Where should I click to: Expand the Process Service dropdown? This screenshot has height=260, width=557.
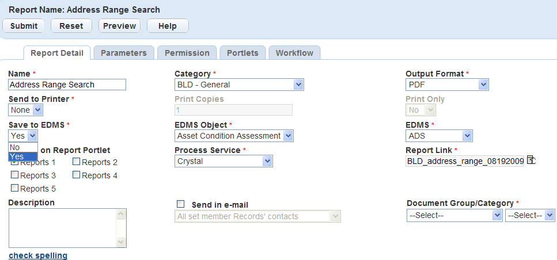pyautogui.click(x=223, y=161)
